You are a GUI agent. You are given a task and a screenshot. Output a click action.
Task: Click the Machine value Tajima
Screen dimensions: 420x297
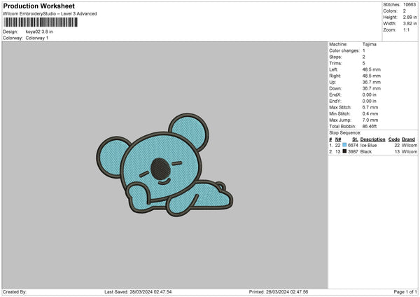[370, 44]
